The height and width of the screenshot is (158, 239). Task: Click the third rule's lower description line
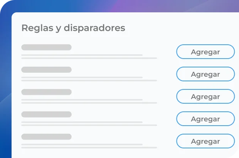(x=89, y=103)
